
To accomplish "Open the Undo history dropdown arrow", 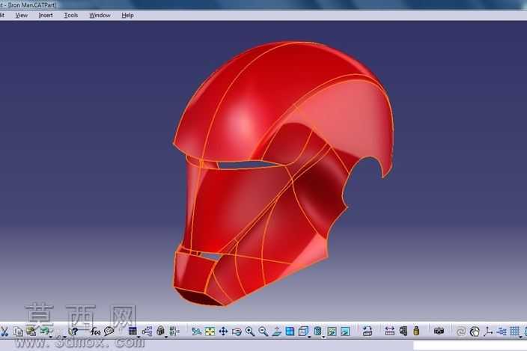I will [51, 336].
